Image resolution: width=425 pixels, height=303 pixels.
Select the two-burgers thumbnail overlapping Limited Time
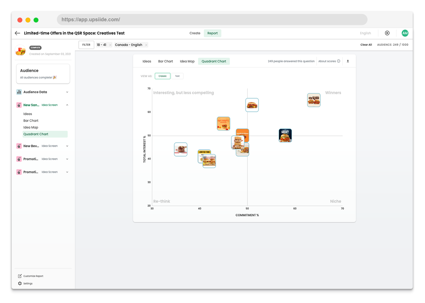(x=209, y=161)
